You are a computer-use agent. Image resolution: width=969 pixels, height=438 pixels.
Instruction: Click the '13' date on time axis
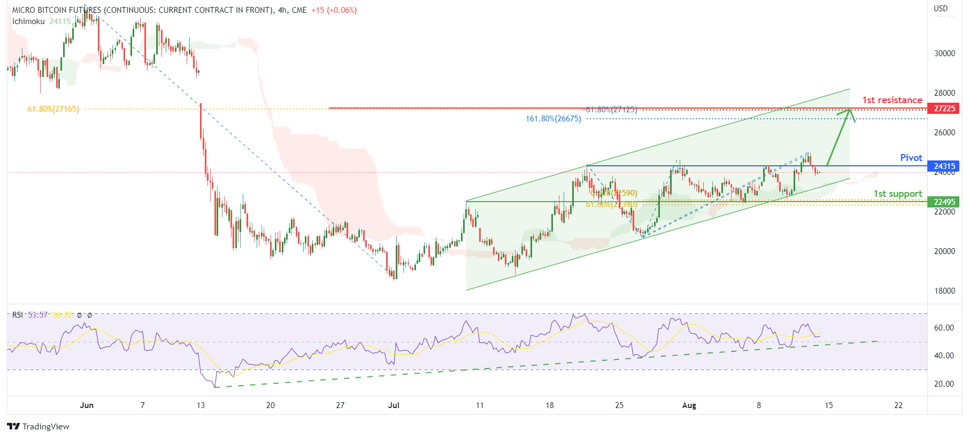click(x=201, y=405)
